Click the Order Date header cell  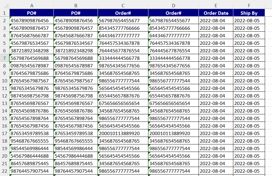(216, 13)
